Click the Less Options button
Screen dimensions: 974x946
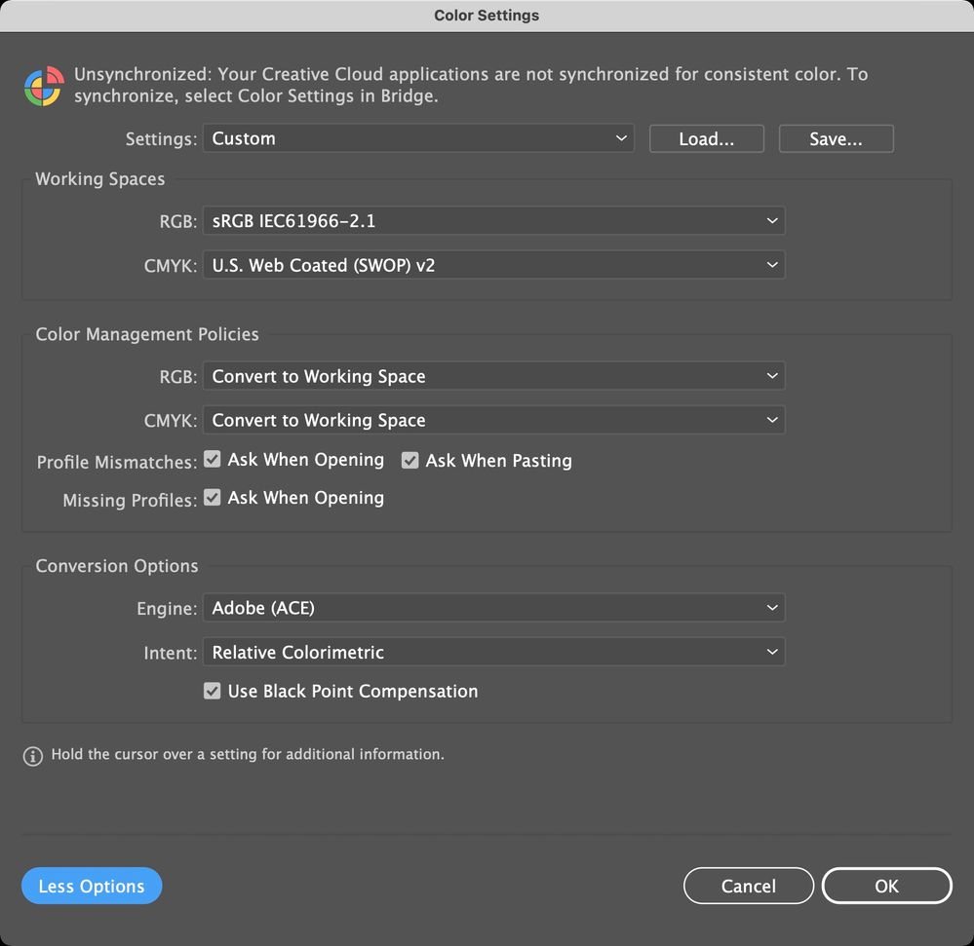point(92,886)
